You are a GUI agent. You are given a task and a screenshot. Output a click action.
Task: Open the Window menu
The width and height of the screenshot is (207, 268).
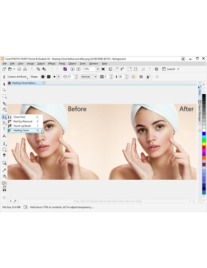pyautogui.click(x=94, y=64)
